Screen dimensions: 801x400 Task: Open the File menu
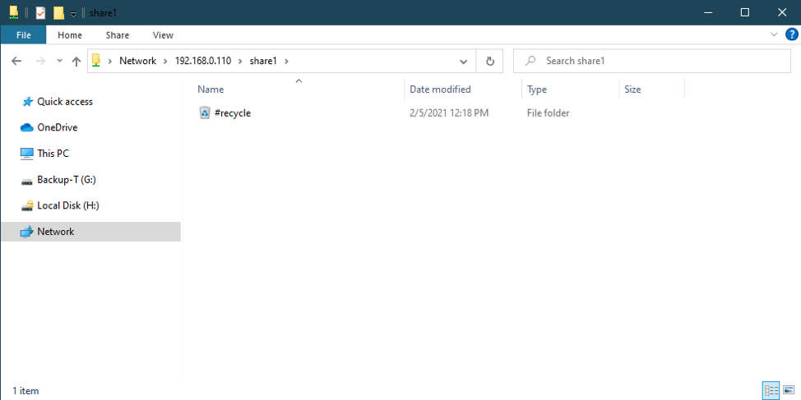24,35
